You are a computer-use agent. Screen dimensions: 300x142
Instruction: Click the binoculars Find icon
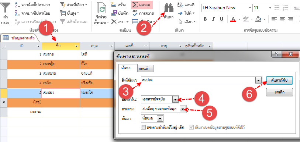[168, 8]
